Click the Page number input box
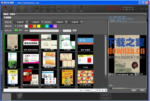Image resolution: width=150 pixels, height=101 pixels. tap(93, 90)
